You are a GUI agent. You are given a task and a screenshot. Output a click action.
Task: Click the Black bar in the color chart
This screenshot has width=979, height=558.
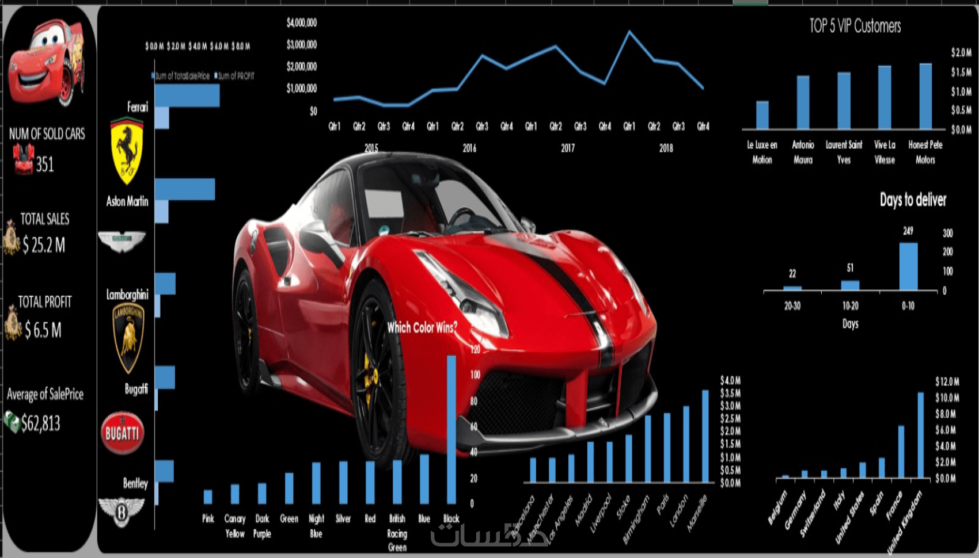pyautogui.click(x=451, y=430)
